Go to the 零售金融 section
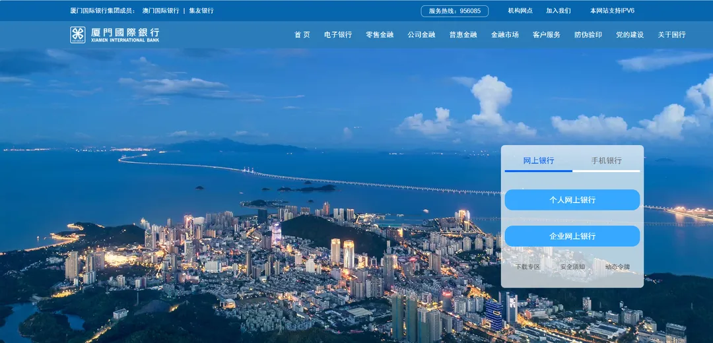The width and height of the screenshot is (713, 343). pos(380,34)
